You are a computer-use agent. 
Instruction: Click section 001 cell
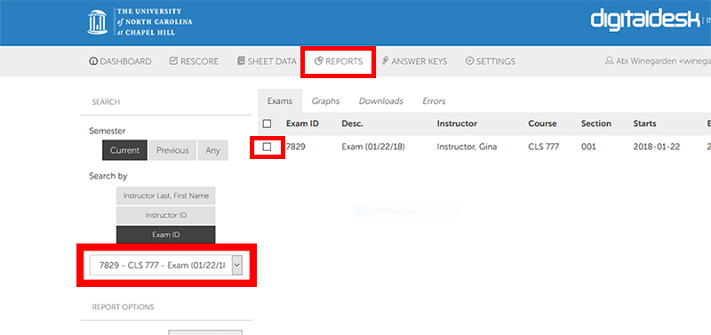pyautogui.click(x=588, y=147)
